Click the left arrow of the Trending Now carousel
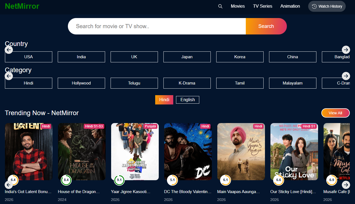The image size is (355, 204). pos(9,185)
